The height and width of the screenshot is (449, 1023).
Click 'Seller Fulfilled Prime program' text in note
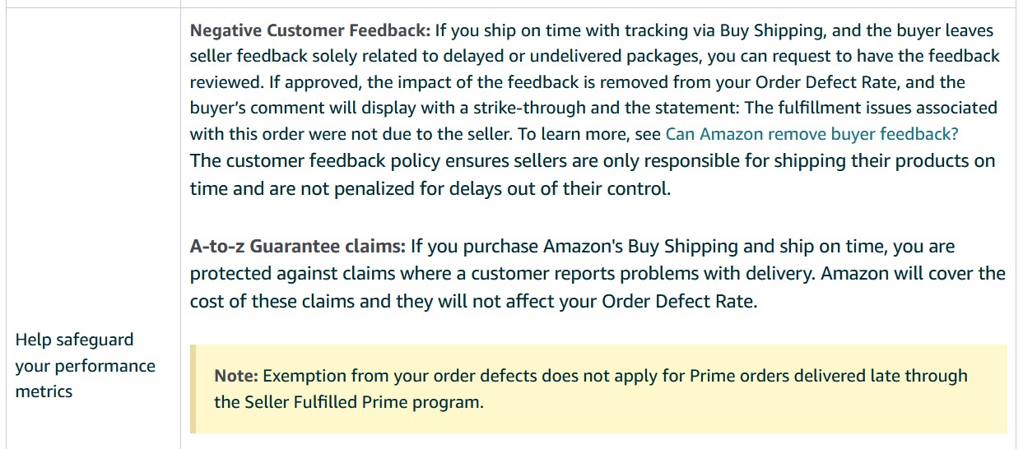364,402
